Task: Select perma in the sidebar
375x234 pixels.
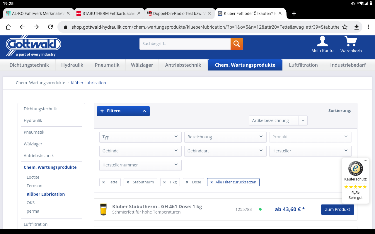Action: (x=33, y=211)
